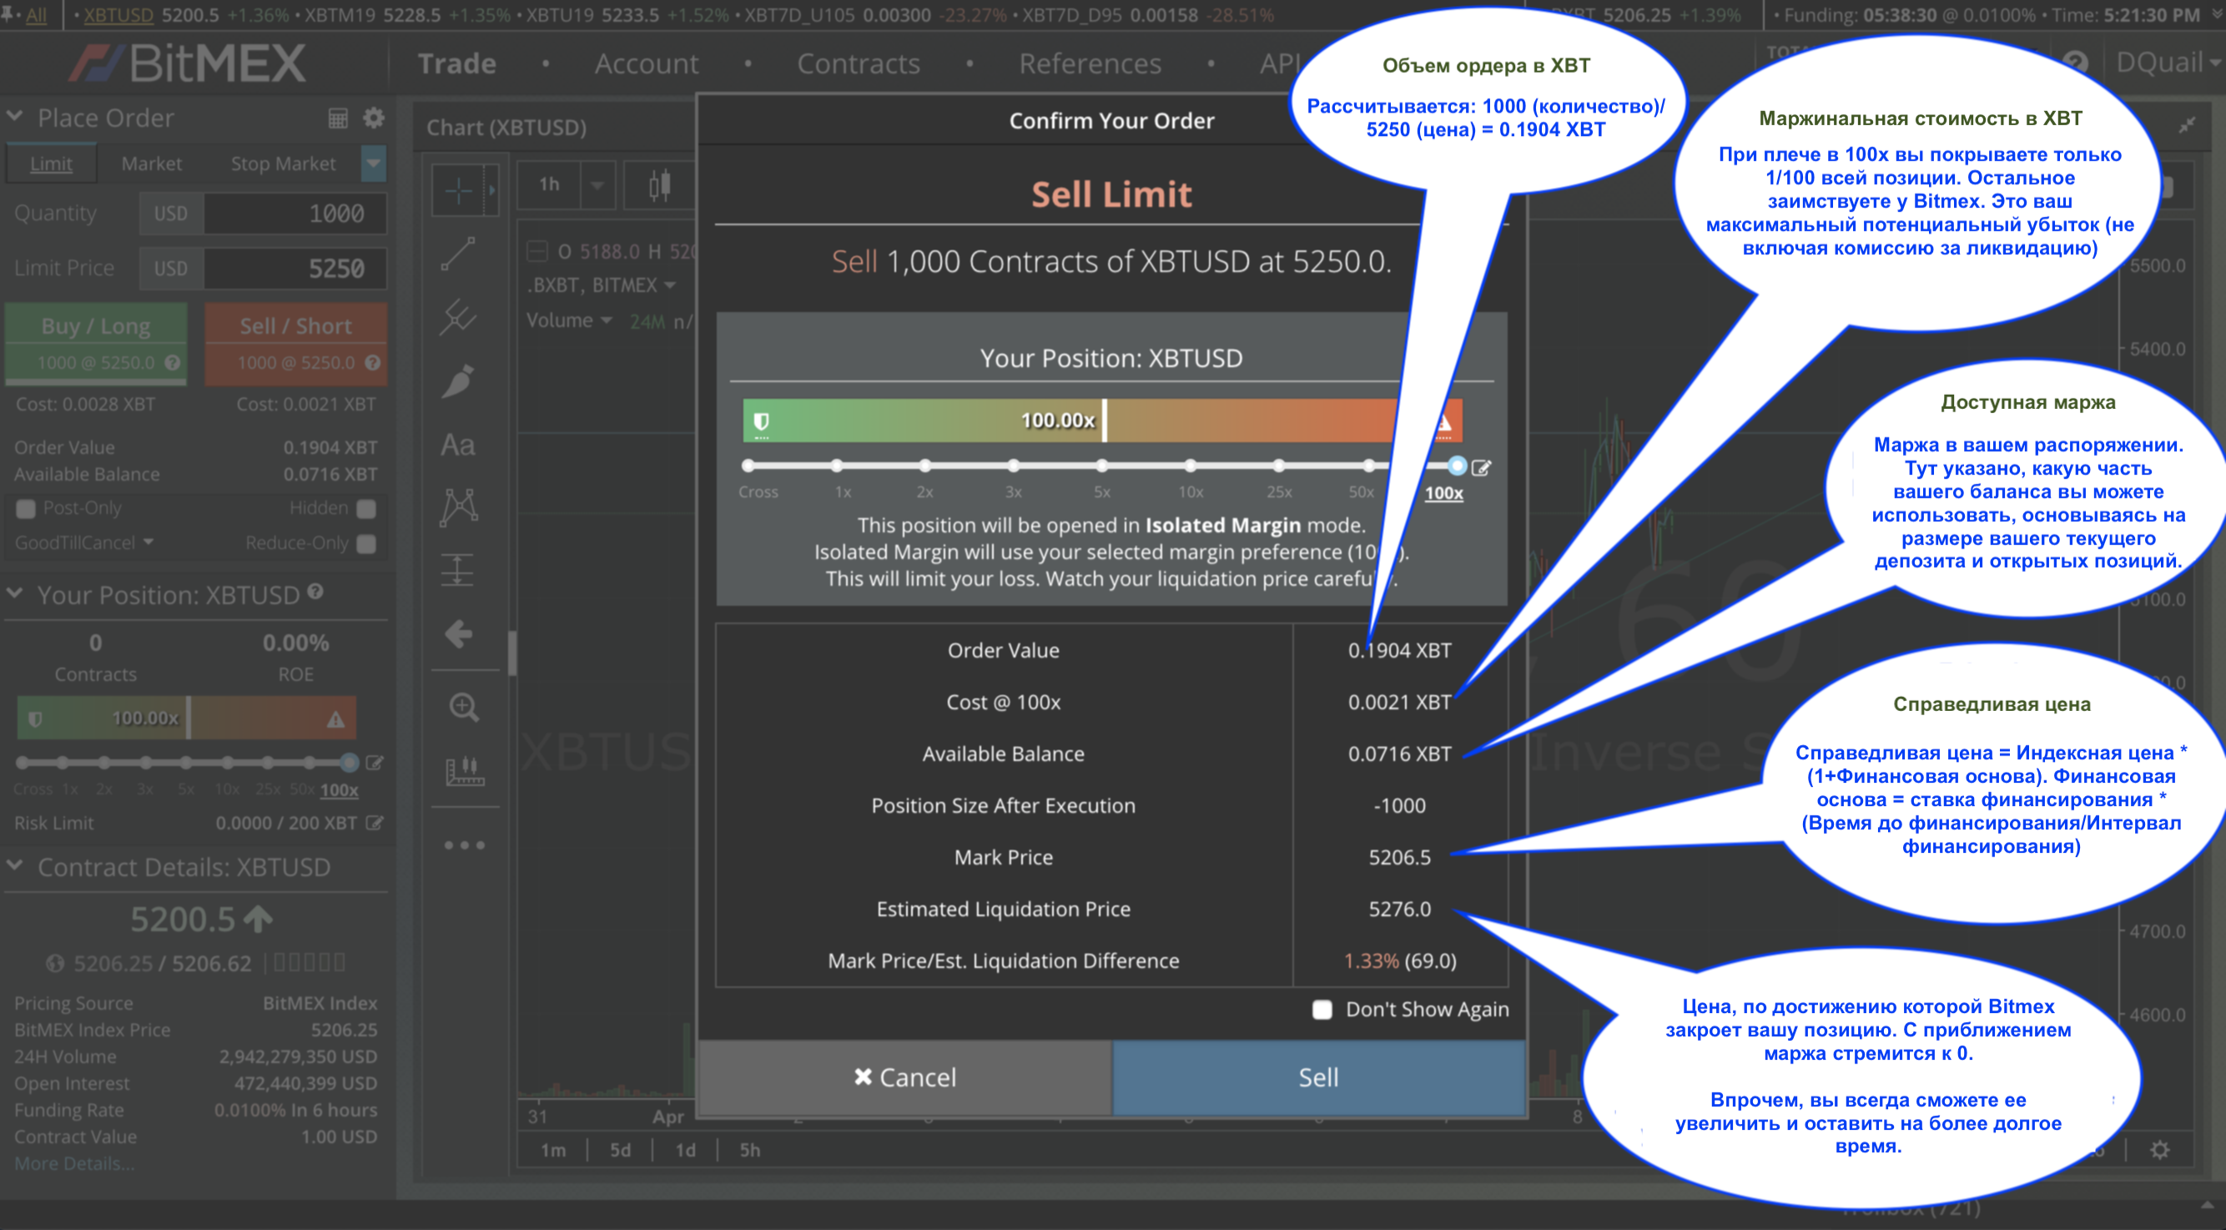Click help icon on Sell / Short button
This screenshot has height=1230, width=2226.
(x=372, y=362)
